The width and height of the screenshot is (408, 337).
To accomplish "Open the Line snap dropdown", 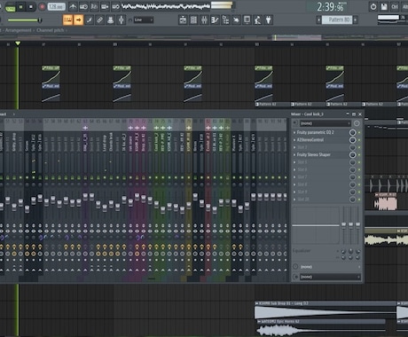I will [x=144, y=20].
